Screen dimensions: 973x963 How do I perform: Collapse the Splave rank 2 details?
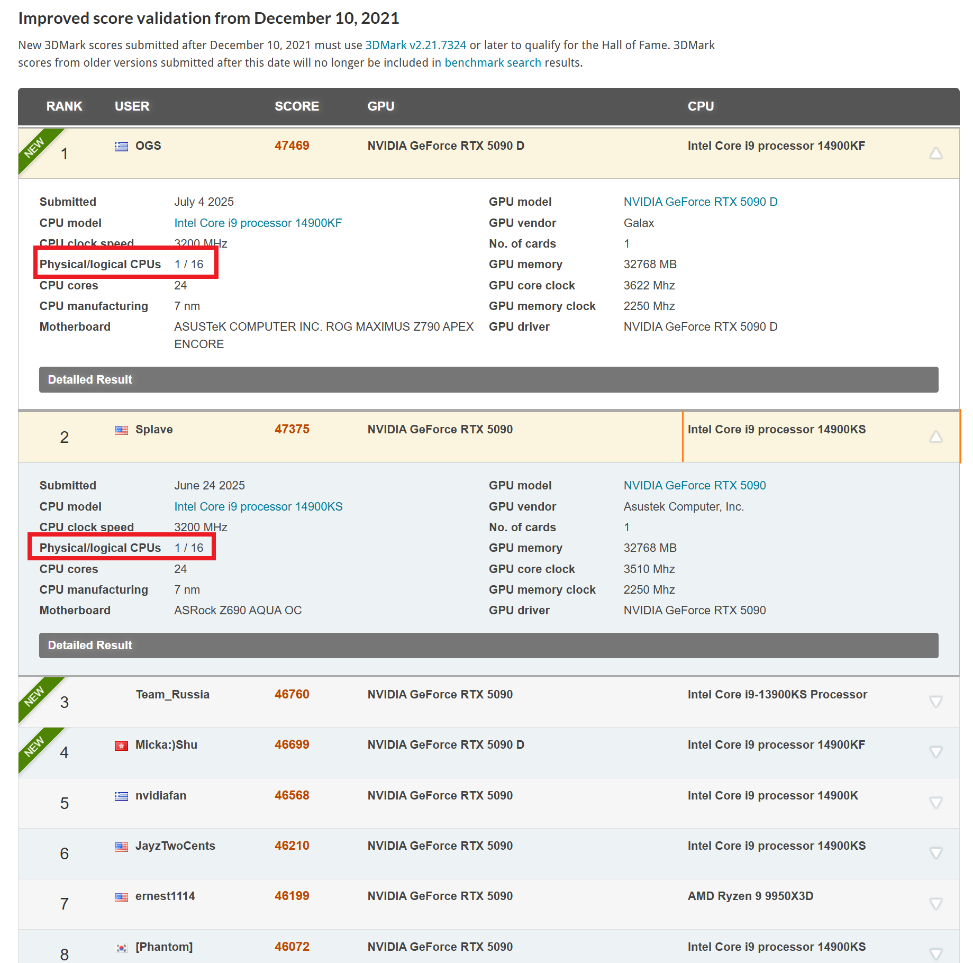point(935,437)
